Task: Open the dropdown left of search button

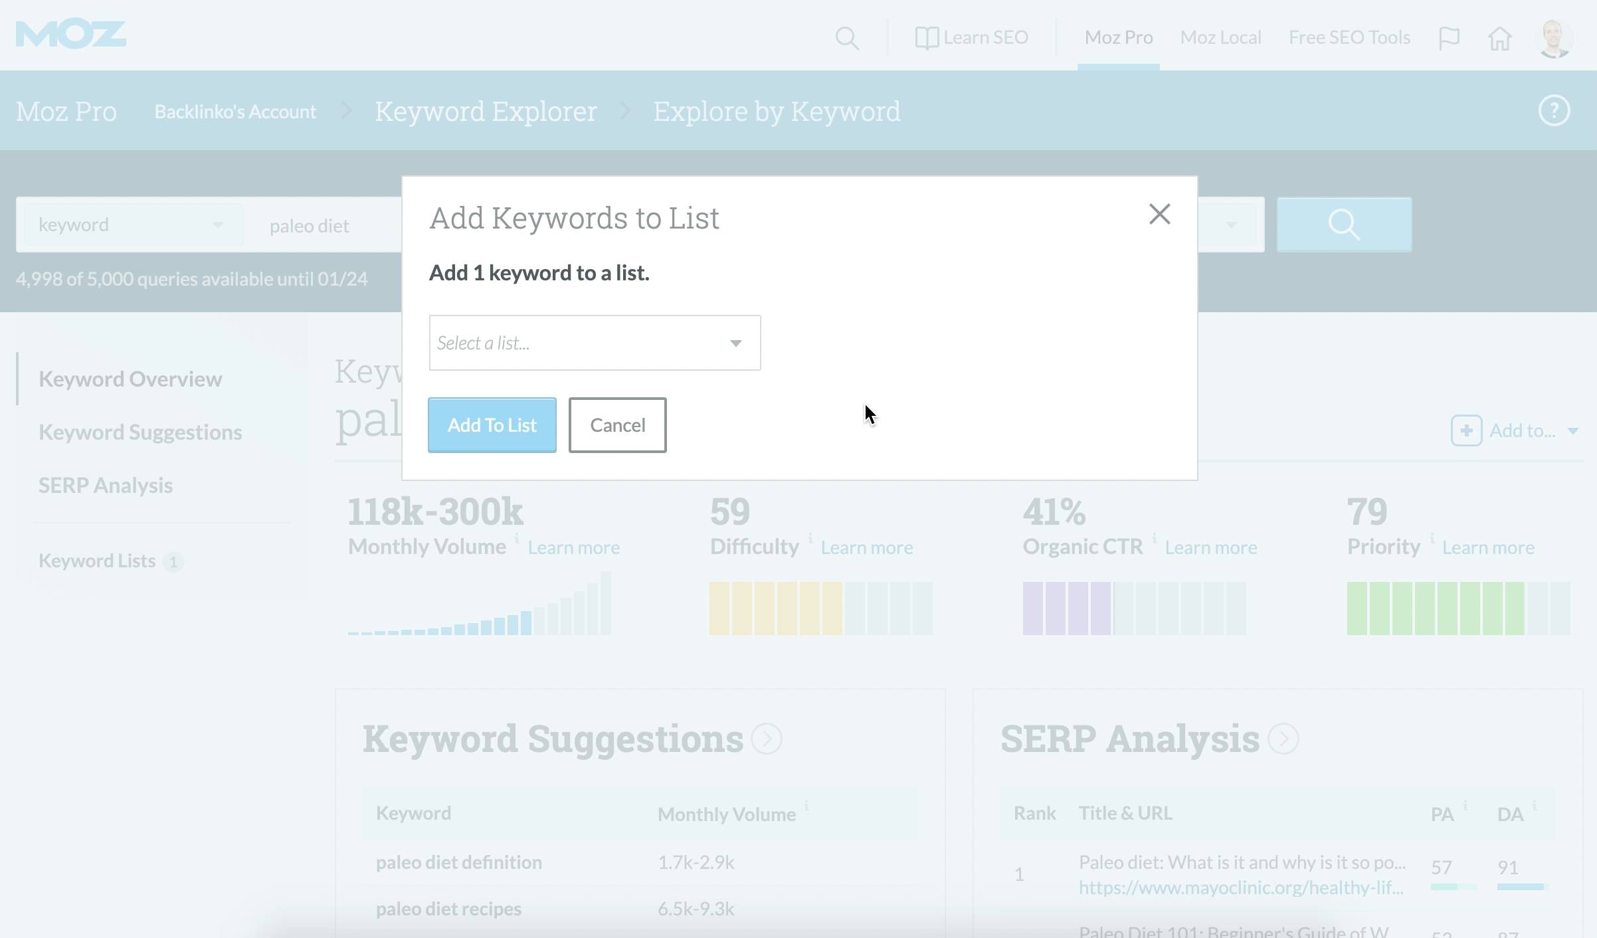Action: [1231, 225]
